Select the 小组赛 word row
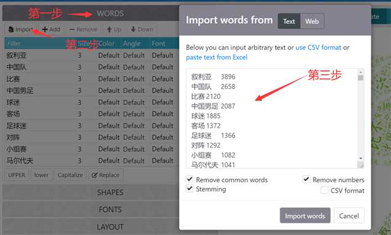This screenshot has height=235, width=391. (92, 149)
